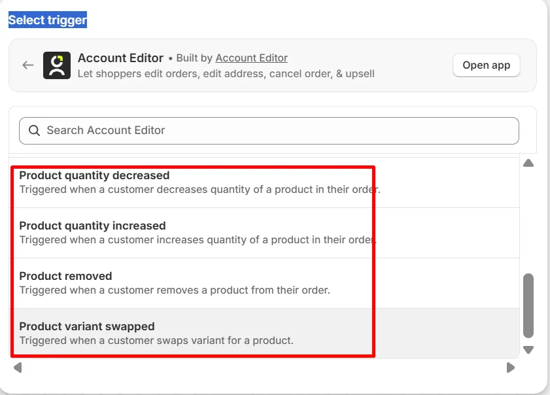Click 'Triggered when a customer increases quantity' description
Screen dimensions: 550x395
point(198,240)
